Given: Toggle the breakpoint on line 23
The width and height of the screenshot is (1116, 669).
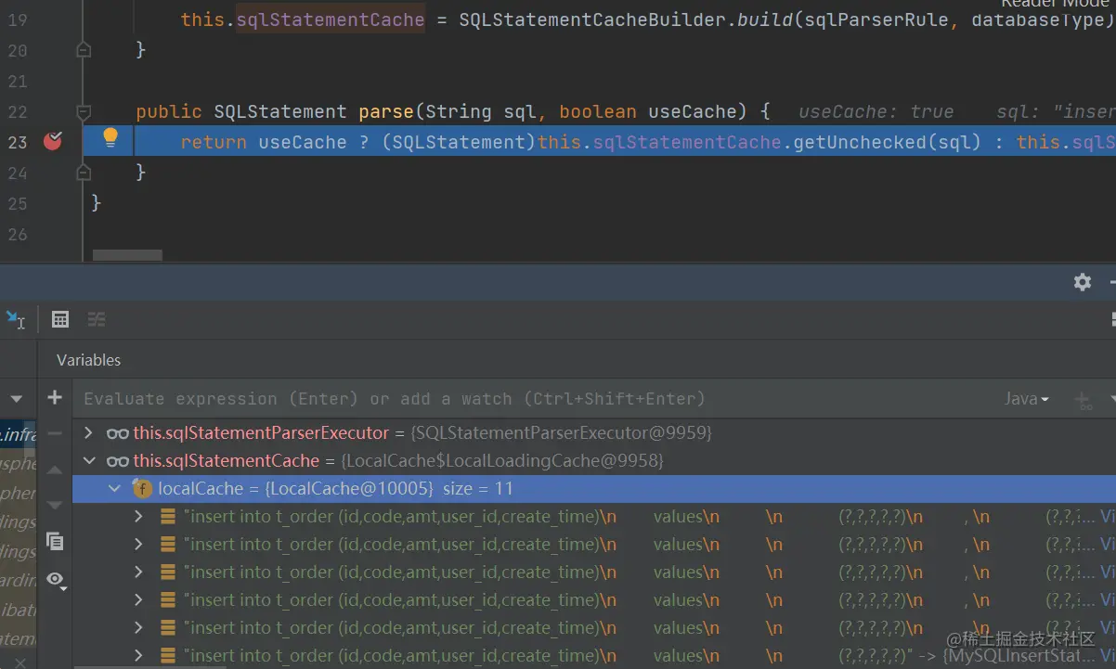Looking at the screenshot, I should (x=53, y=141).
